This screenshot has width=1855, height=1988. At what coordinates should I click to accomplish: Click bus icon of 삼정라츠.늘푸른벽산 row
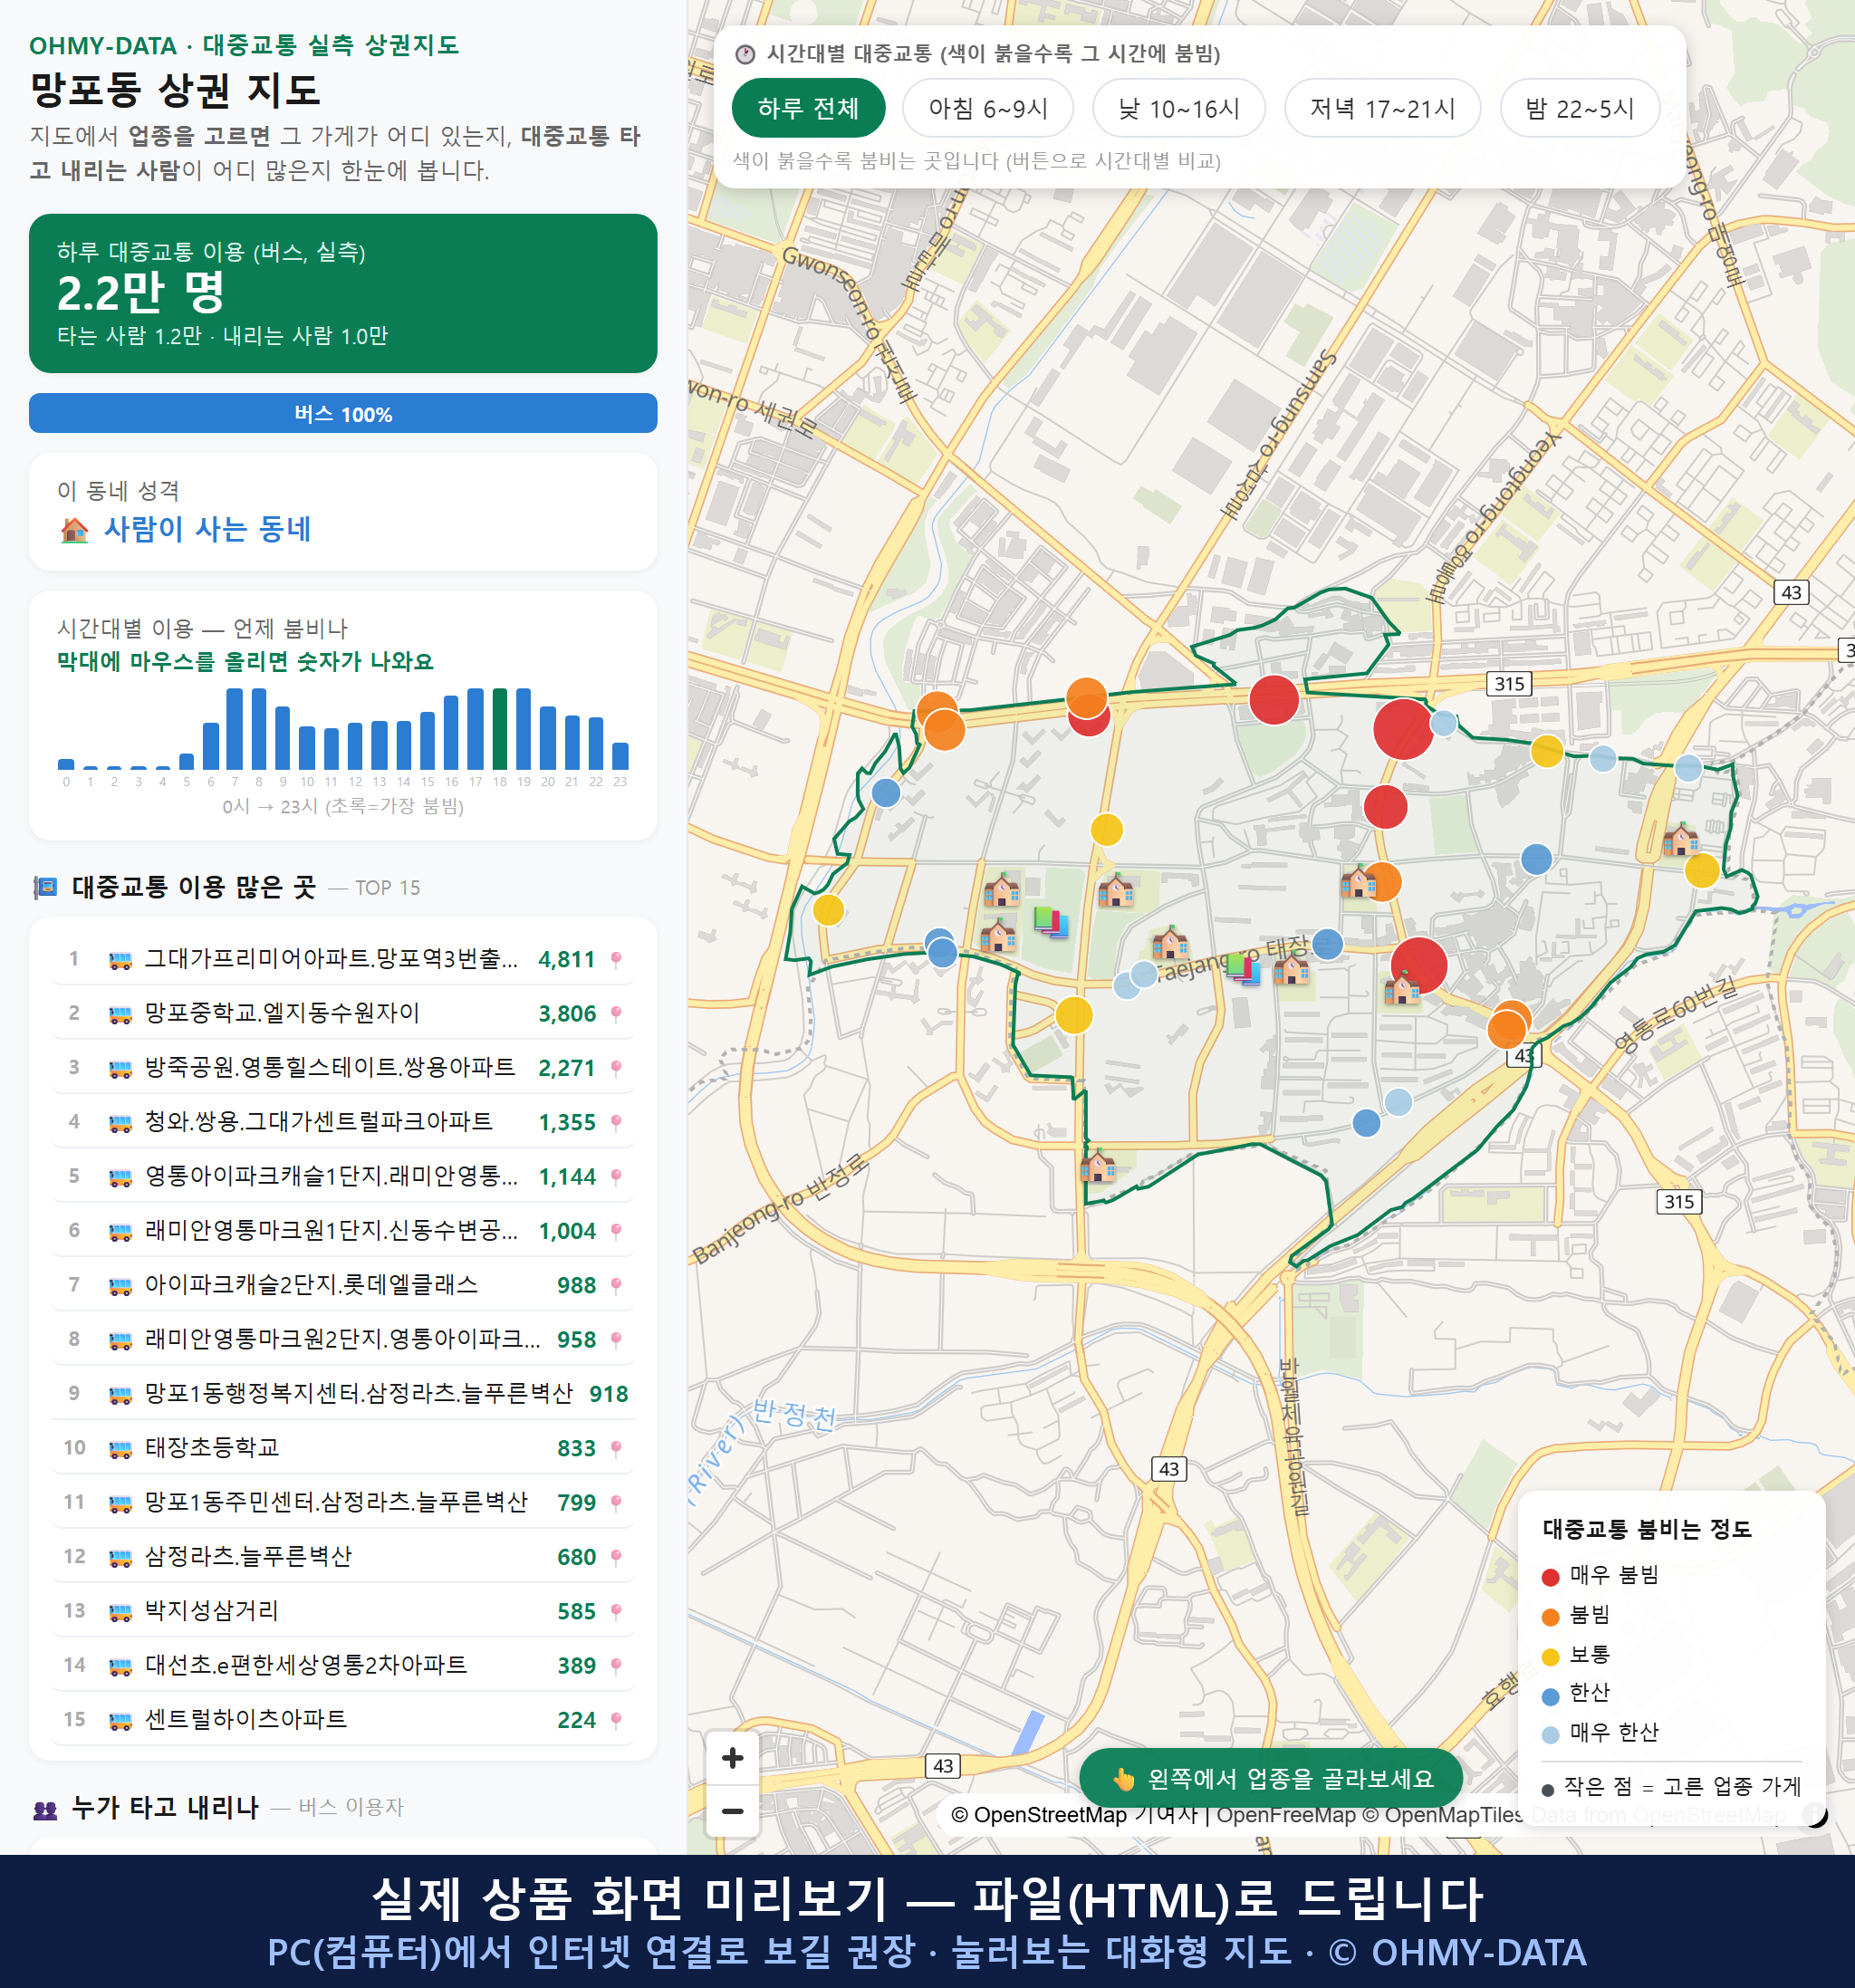pyautogui.click(x=120, y=1557)
